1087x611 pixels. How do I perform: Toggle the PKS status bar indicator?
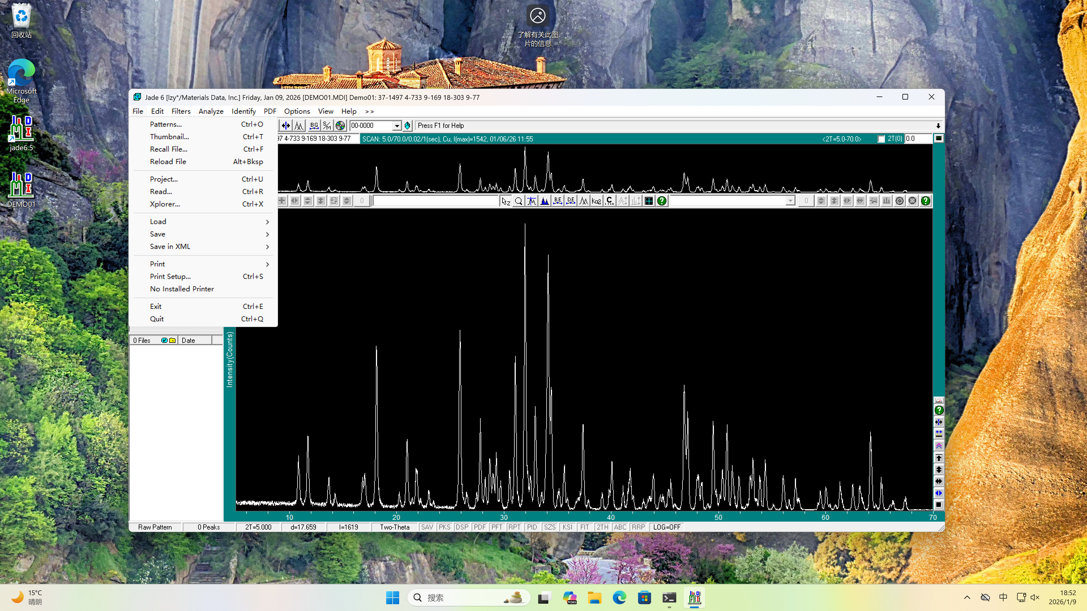(x=444, y=527)
